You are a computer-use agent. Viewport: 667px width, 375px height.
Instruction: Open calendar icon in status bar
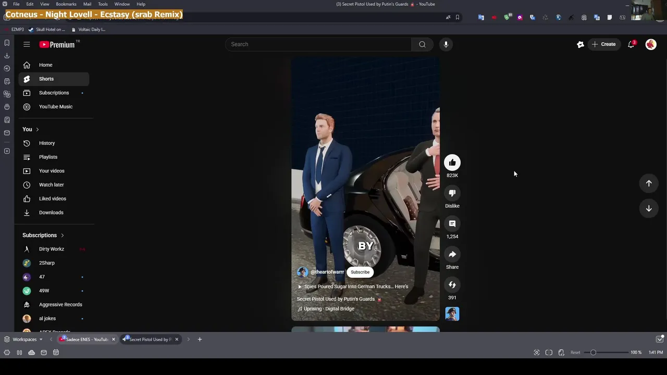pyautogui.click(x=56, y=353)
